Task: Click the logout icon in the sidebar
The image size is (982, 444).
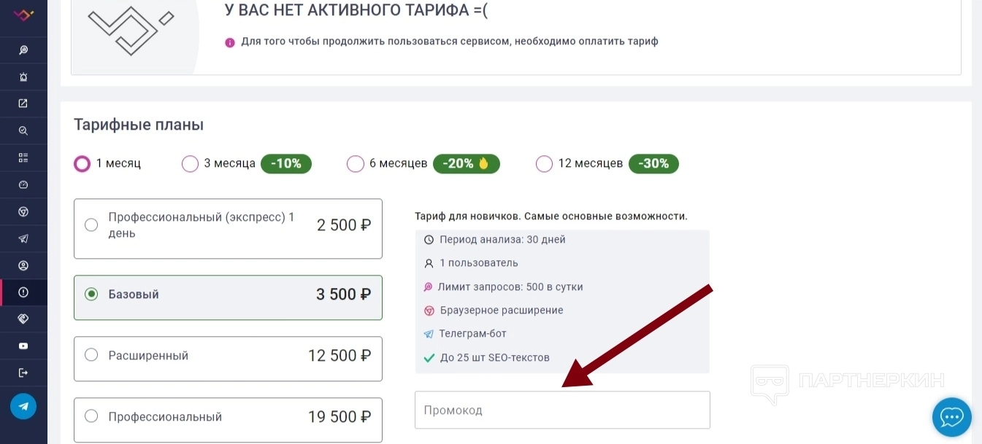Action: (23, 373)
